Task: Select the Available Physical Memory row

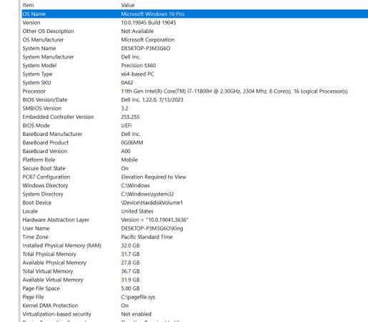Action: point(194,263)
